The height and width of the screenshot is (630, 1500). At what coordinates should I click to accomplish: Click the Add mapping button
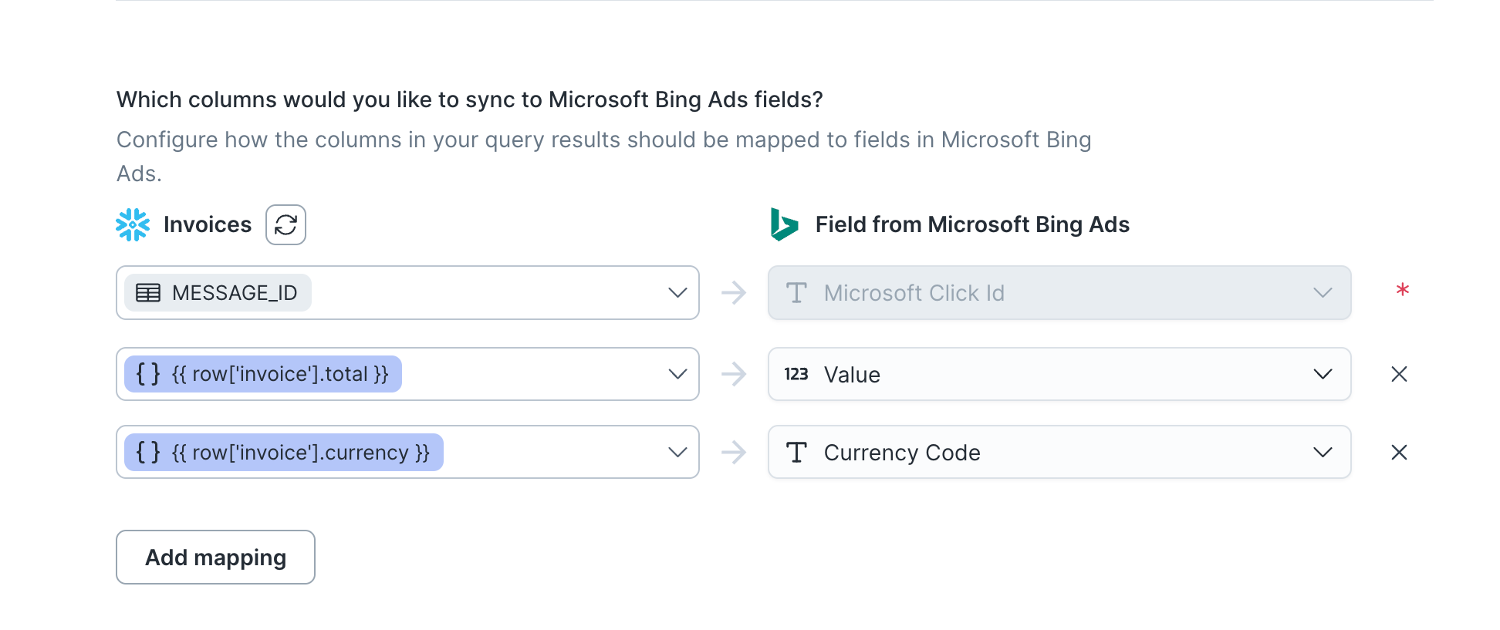pyautogui.click(x=215, y=557)
